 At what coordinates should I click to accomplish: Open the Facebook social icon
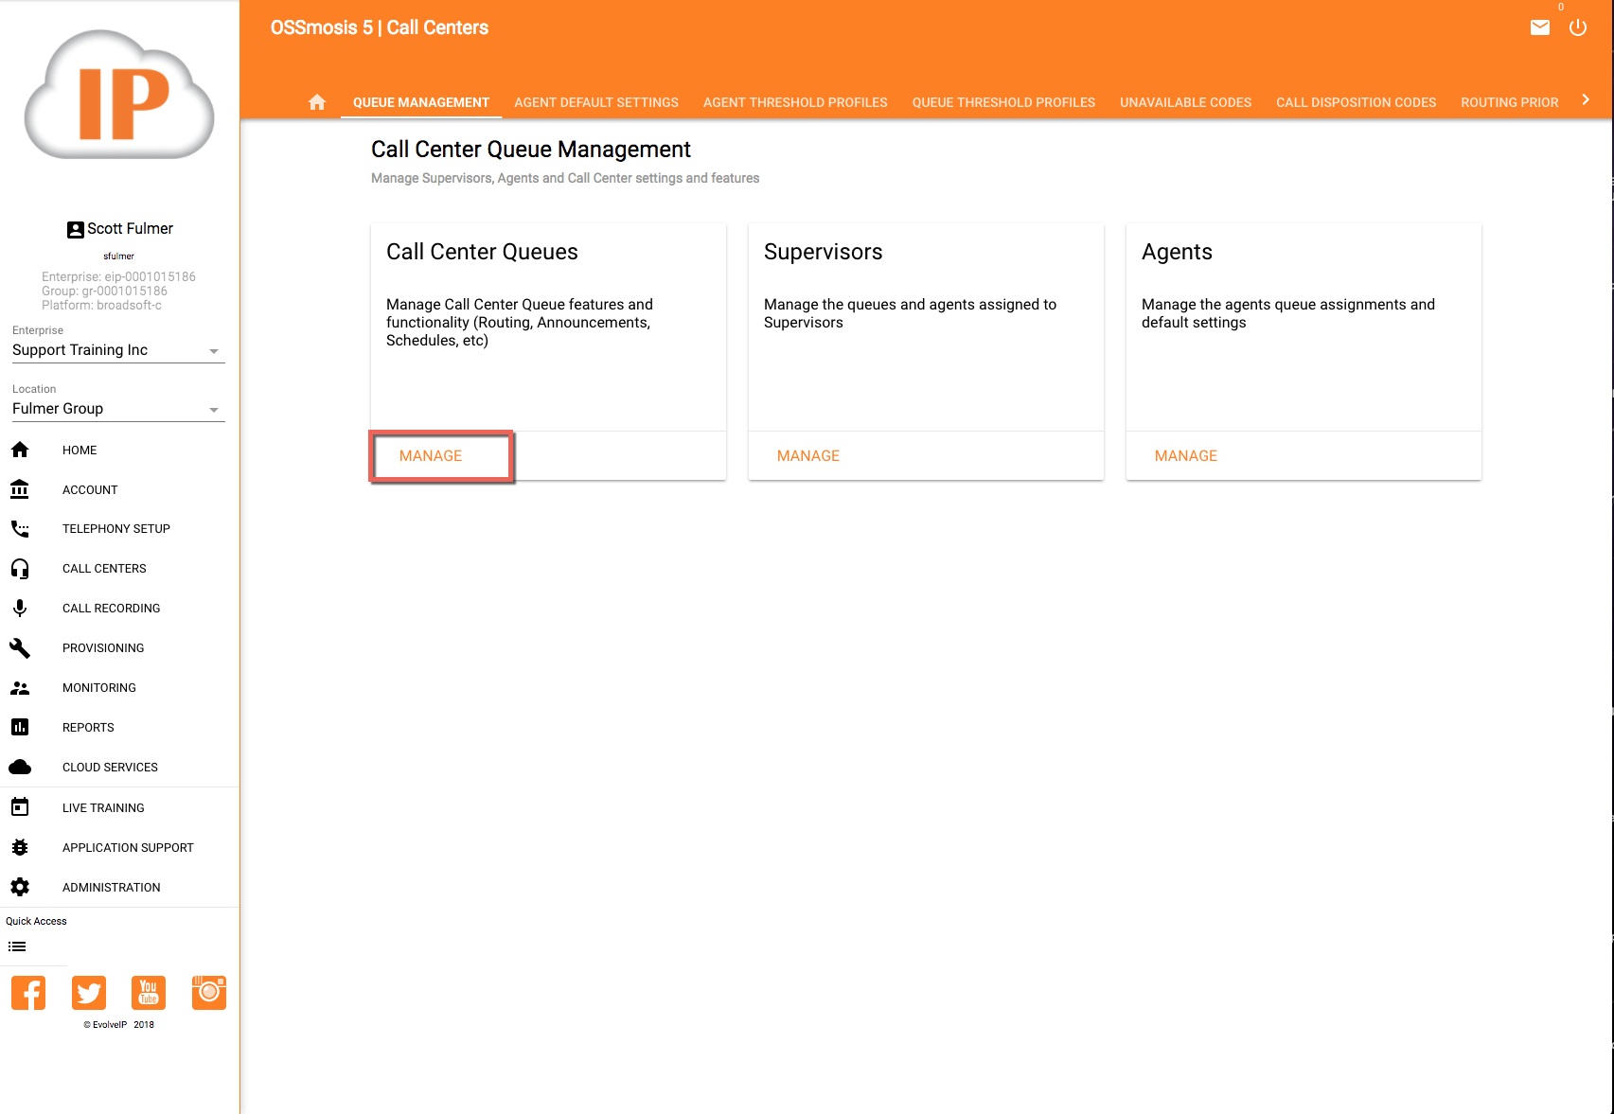28,993
